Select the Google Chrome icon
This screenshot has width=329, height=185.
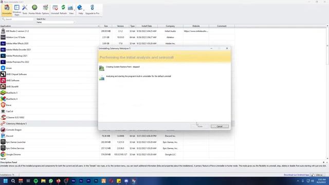(x=3, y=154)
